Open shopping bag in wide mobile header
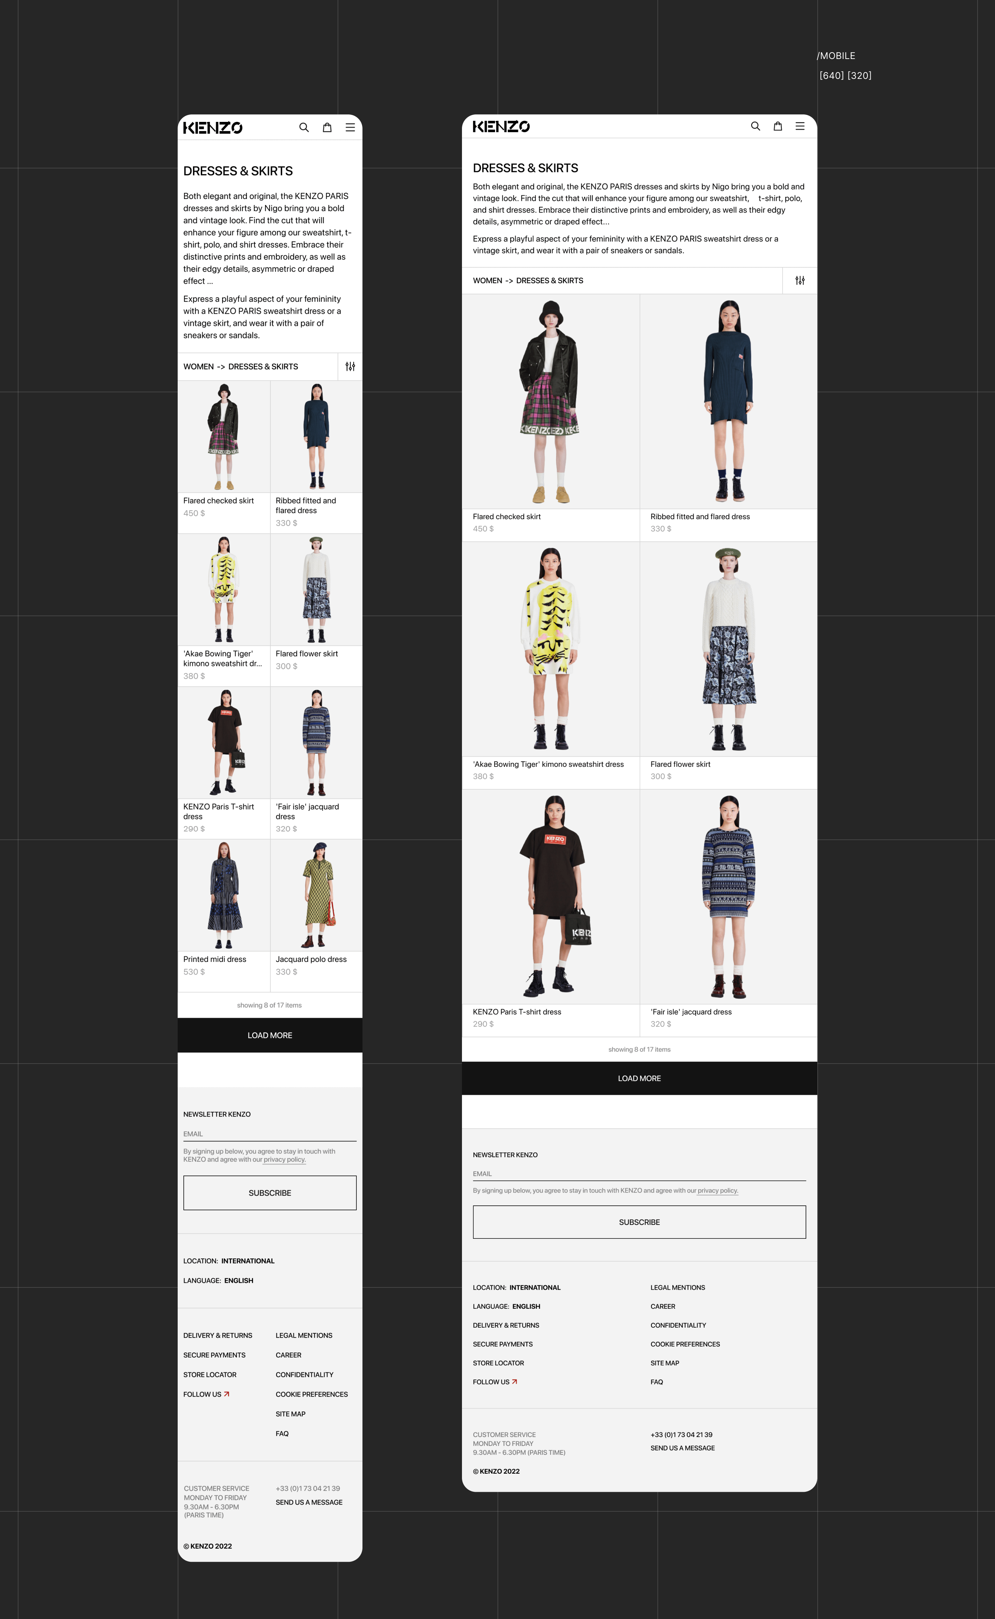The image size is (995, 1619). tap(778, 126)
